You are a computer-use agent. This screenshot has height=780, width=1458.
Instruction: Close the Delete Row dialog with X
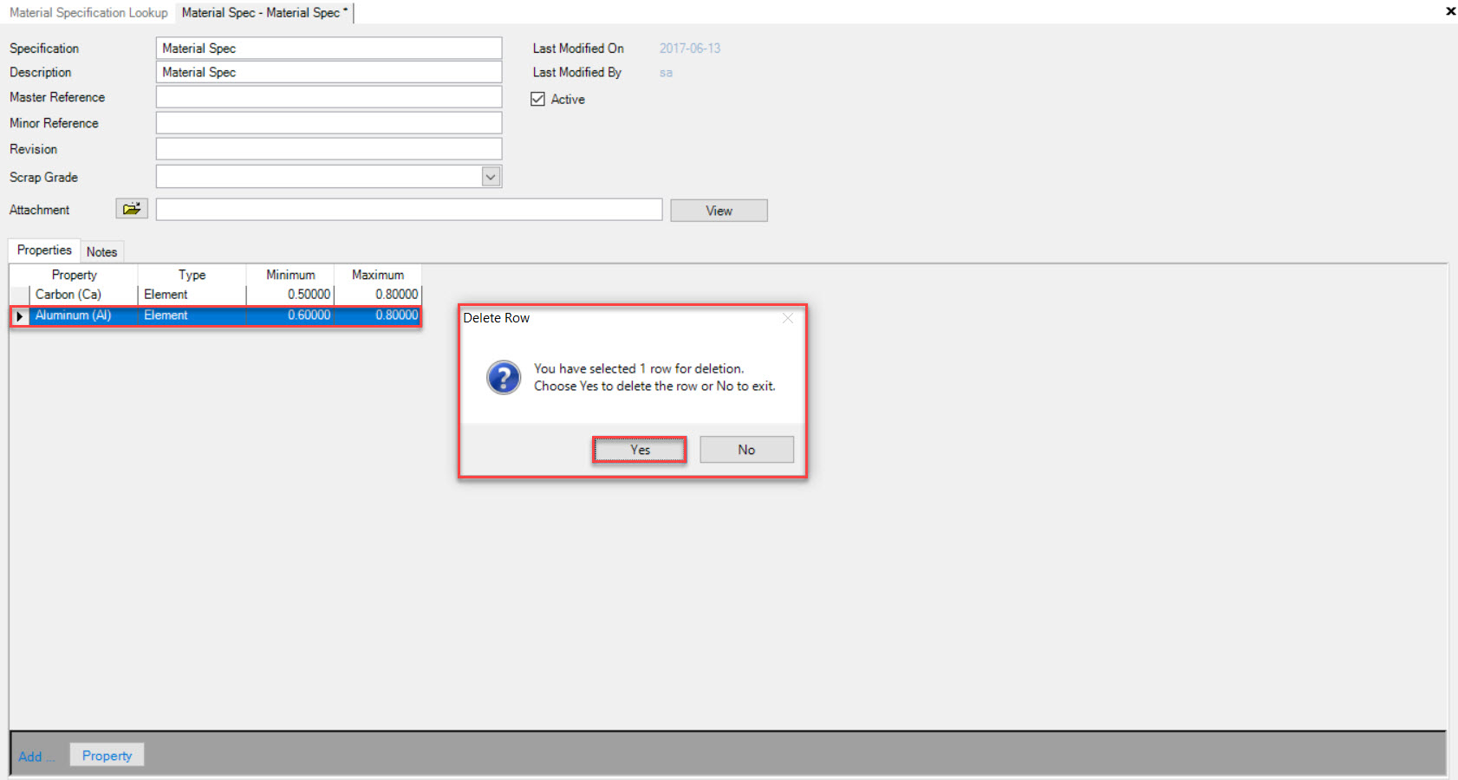point(787,318)
